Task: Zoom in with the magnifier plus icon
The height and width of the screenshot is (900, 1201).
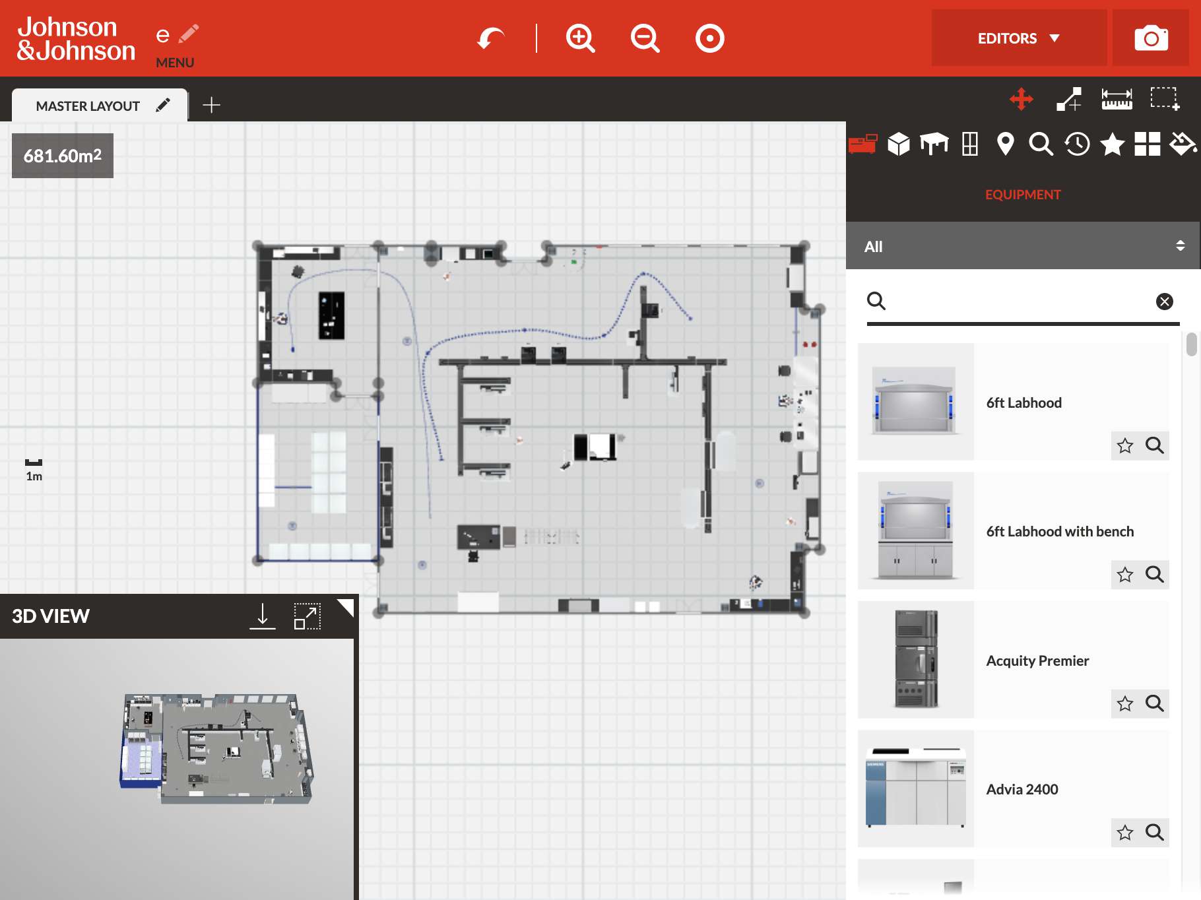Action: tap(581, 38)
